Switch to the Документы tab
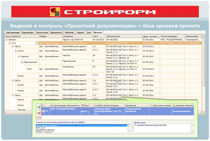The height and width of the screenshot is (141, 210). click(x=56, y=33)
